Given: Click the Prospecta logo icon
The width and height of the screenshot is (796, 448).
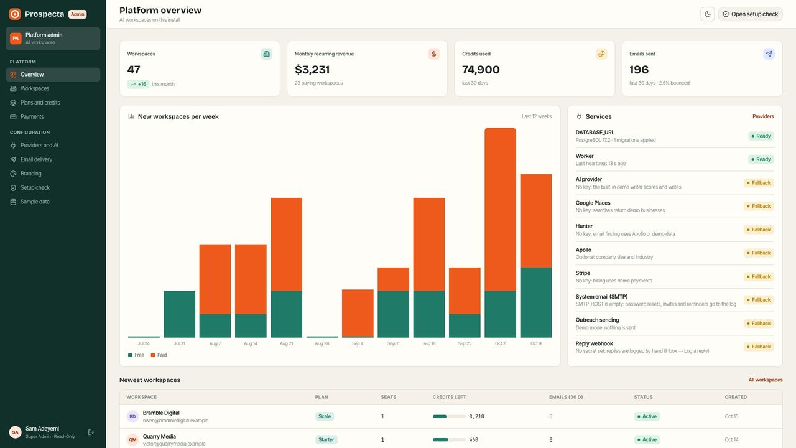Looking at the screenshot, I should [x=15, y=14].
